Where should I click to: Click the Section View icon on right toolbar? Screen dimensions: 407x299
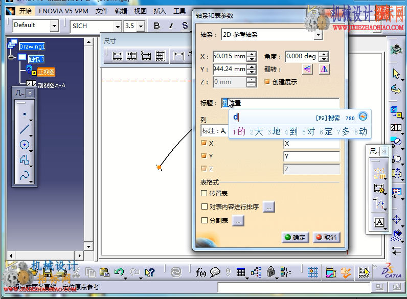(x=396, y=127)
